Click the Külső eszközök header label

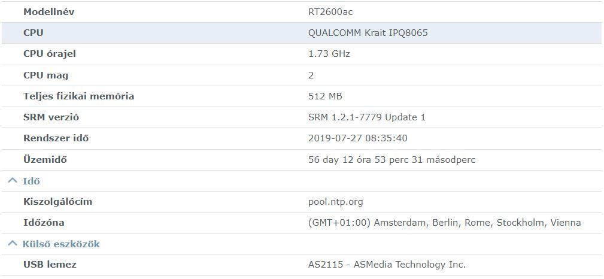[61, 244]
